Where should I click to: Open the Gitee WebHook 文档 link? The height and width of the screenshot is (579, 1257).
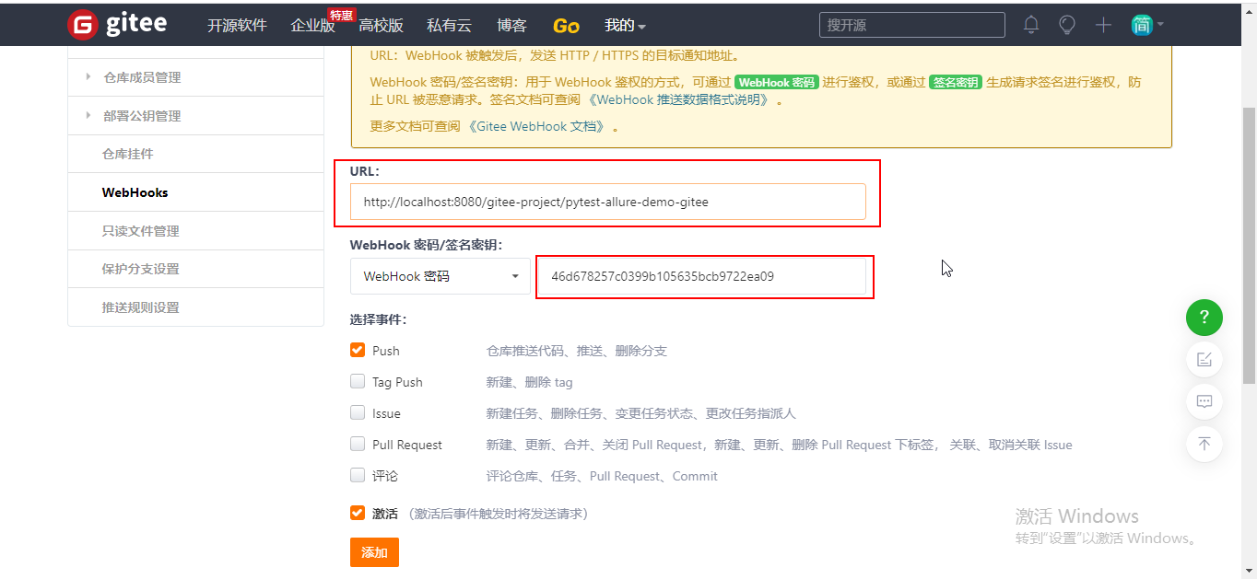[x=537, y=126]
